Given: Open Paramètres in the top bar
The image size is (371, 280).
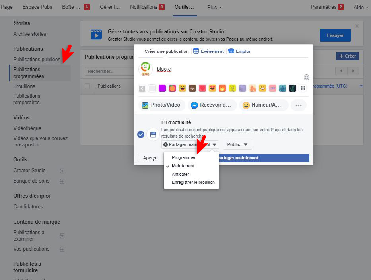Looking at the screenshot, I should pos(327,7).
